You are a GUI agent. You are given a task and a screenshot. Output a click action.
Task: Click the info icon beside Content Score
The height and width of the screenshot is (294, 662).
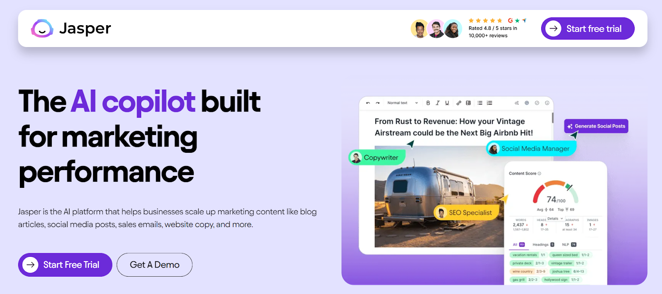coord(539,173)
